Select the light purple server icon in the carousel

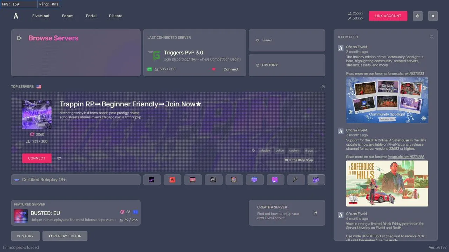tap(255, 180)
